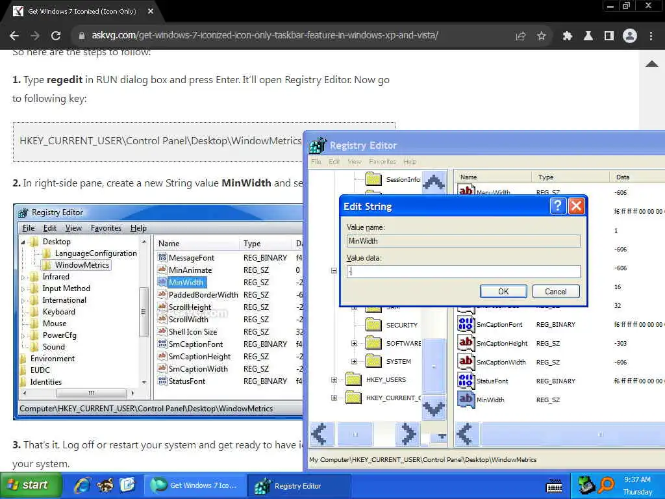Screen dimensions: 665x499
Task: Toggle the browser side panel
Action: (x=609, y=36)
